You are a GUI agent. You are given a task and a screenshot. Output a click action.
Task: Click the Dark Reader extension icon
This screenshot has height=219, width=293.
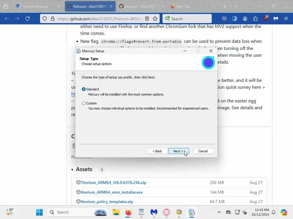coord(235,19)
